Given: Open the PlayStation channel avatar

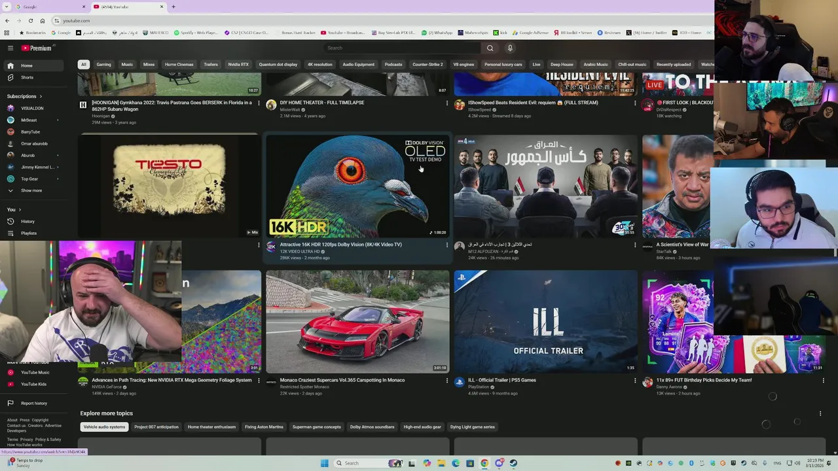Looking at the screenshot, I should pos(460,382).
